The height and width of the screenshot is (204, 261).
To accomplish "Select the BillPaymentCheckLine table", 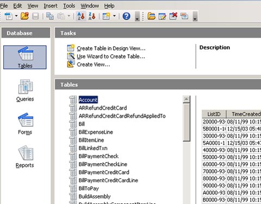I will (x=103, y=164).
